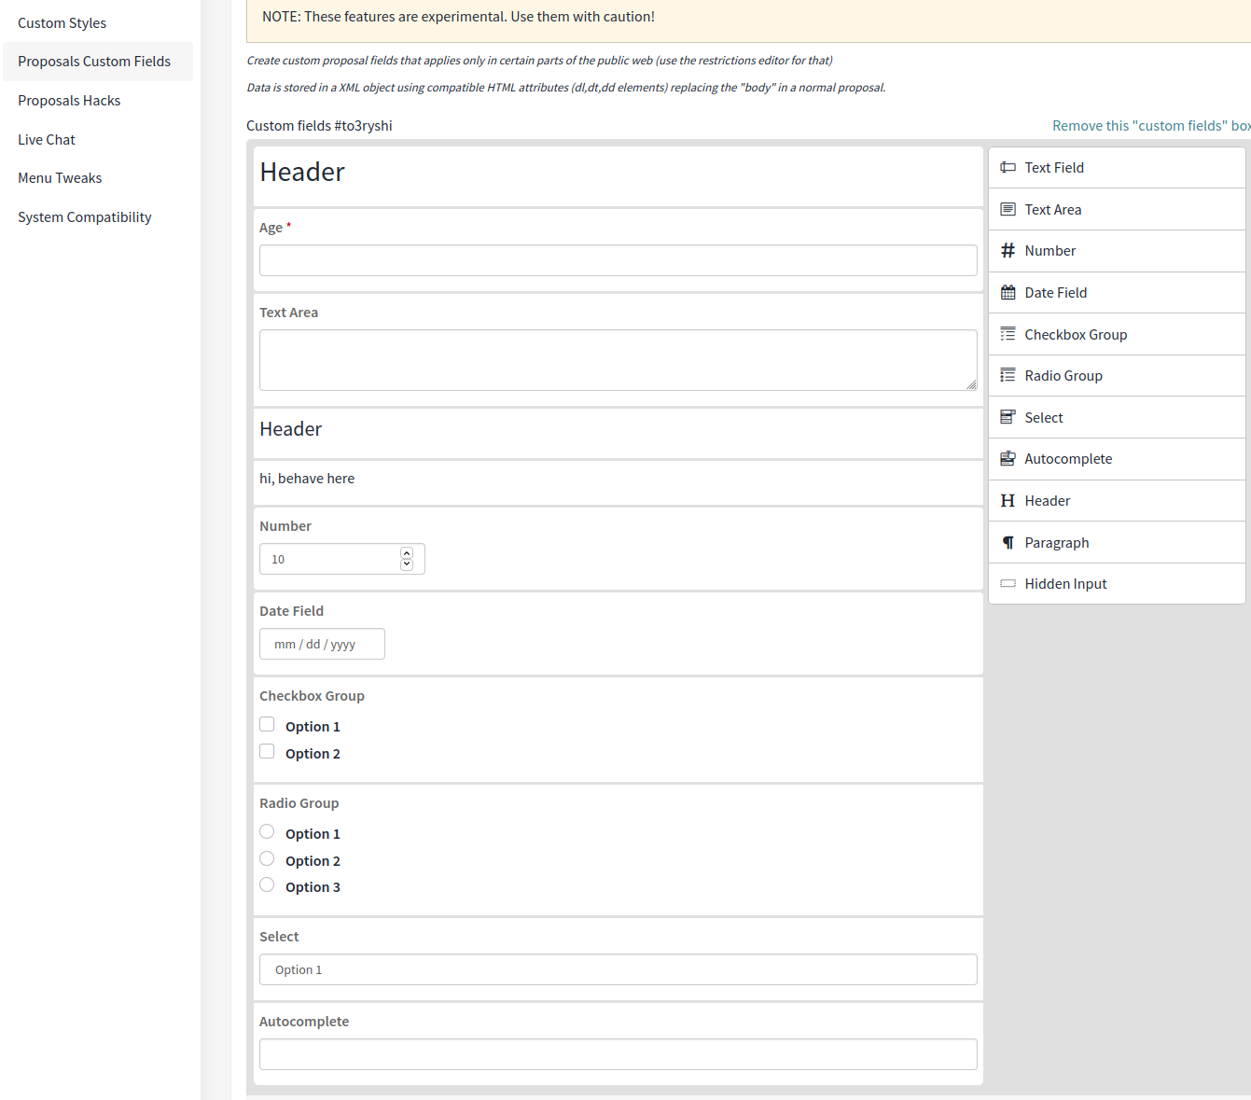Click the Autocomplete field label in form
The width and height of the screenshot is (1251, 1100).
(304, 1022)
